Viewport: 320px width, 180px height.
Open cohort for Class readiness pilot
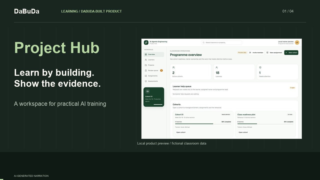tap(243, 132)
